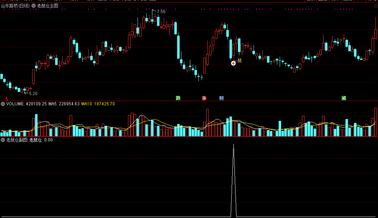The image size is (378, 218).
Task: Click the MA5: 226954.63 readout
Action: (x=64, y=104)
